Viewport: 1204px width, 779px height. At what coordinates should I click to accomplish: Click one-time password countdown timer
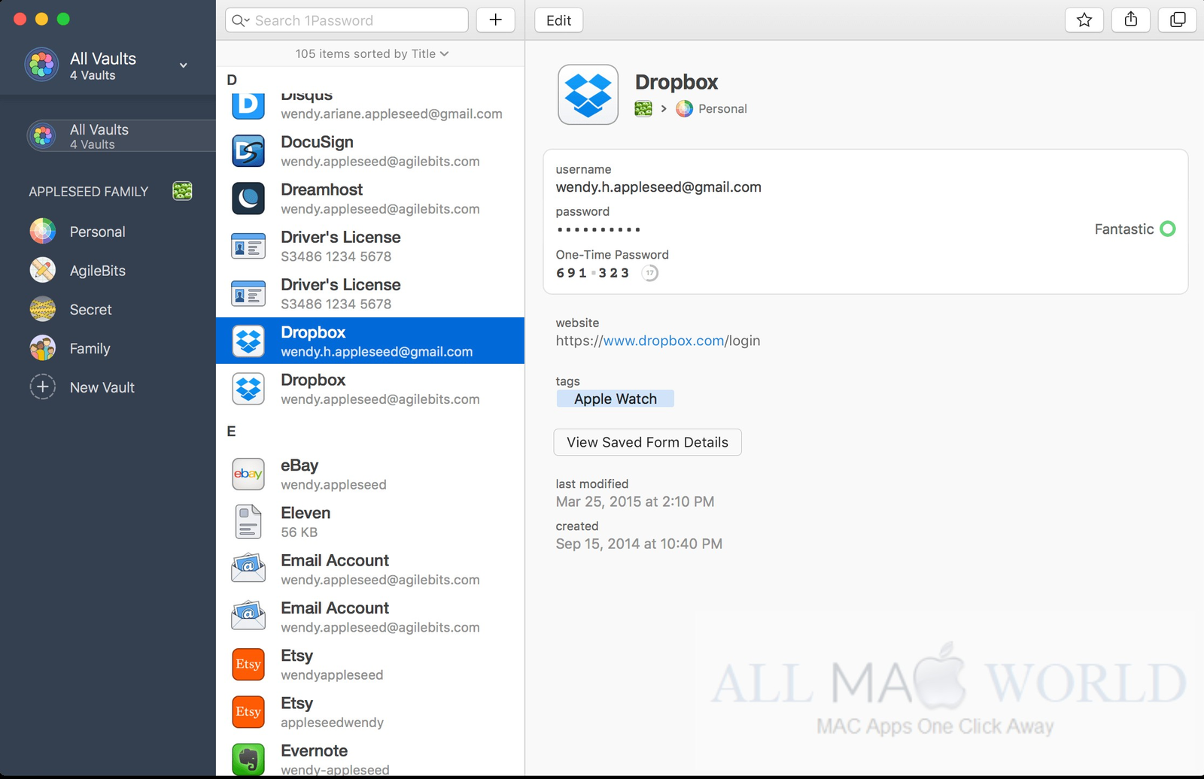pyautogui.click(x=649, y=273)
